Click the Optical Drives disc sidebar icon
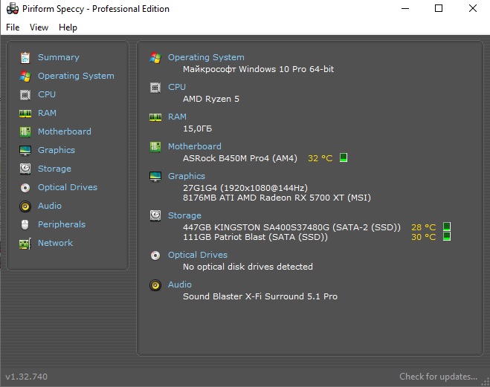This screenshot has width=490, height=387. 25,188
